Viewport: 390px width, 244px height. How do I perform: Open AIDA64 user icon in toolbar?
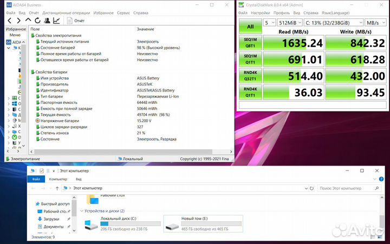(x=47, y=21)
